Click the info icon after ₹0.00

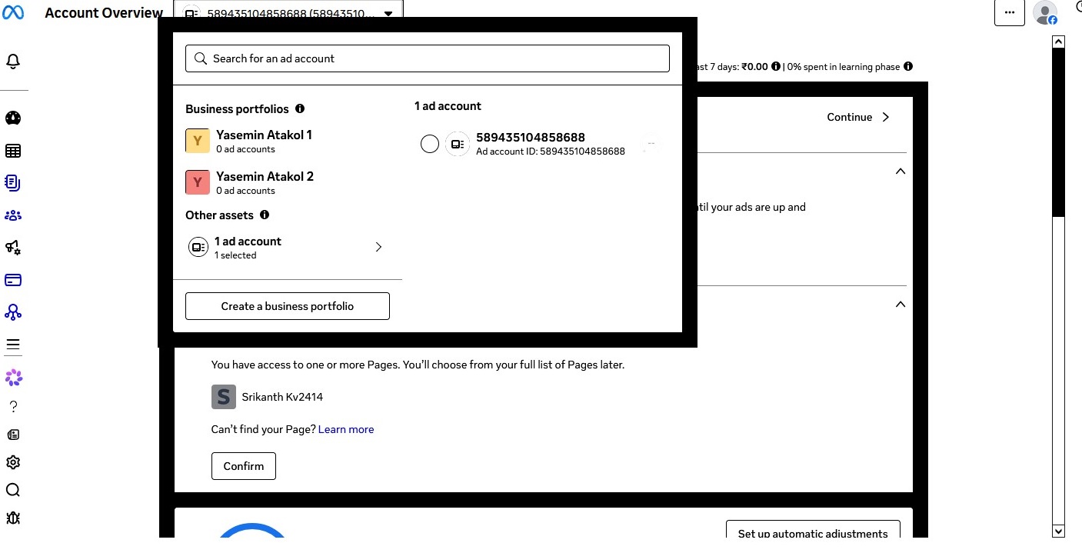coord(776,66)
